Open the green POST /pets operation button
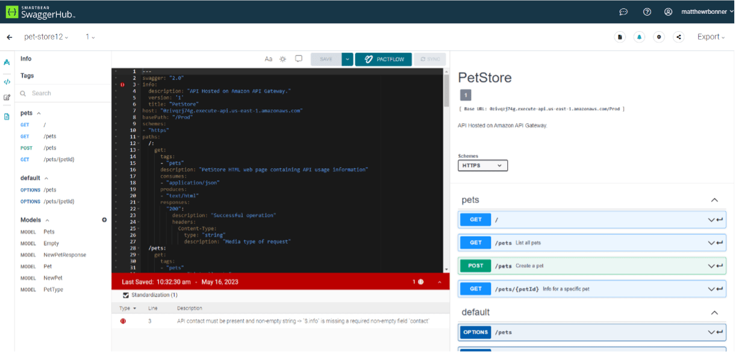736x354 pixels. pyautogui.click(x=476, y=266)
